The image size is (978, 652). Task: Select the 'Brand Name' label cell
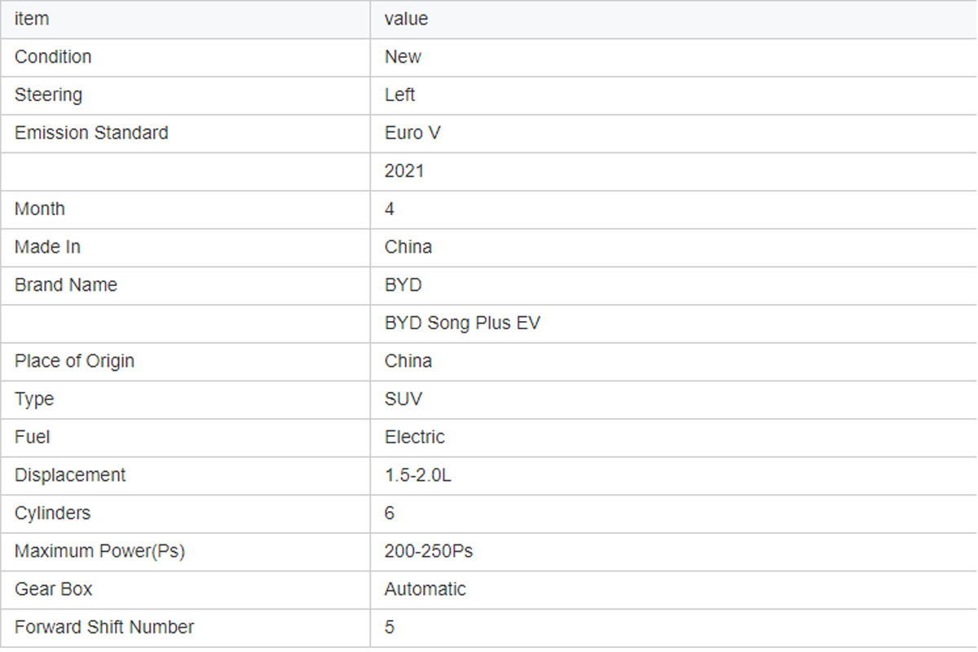pyautogui.click(x=65, y=285)
